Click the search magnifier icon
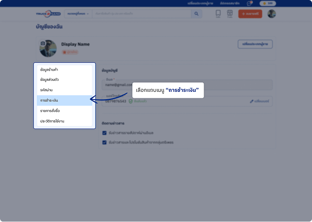 [x=196, y=14]
